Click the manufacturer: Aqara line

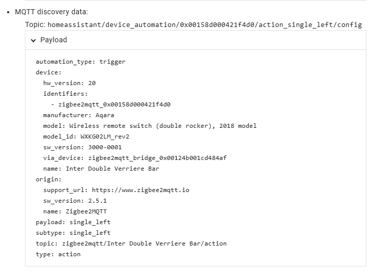coord(78,115)
